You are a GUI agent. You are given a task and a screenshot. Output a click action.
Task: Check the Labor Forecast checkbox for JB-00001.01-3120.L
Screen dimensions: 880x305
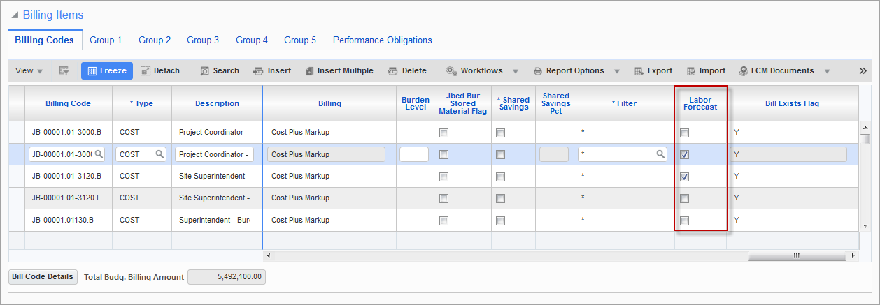click(x=685, y=198)
